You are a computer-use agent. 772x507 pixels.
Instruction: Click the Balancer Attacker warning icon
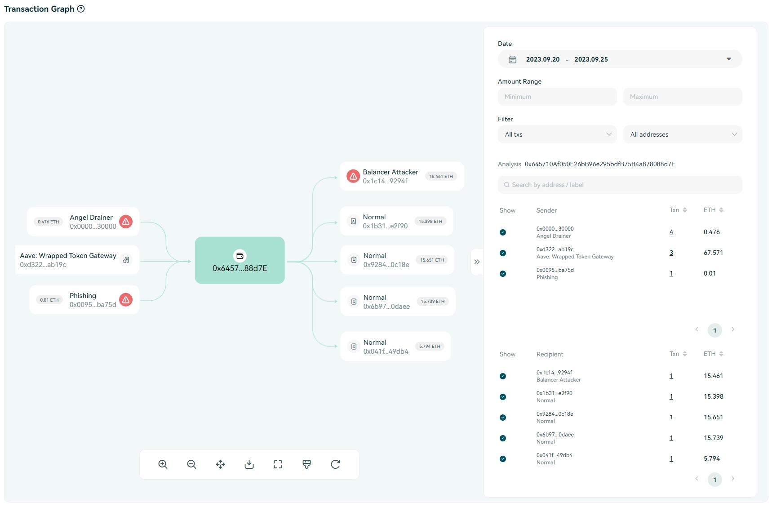pyautogui.click(x=353, y=176)
